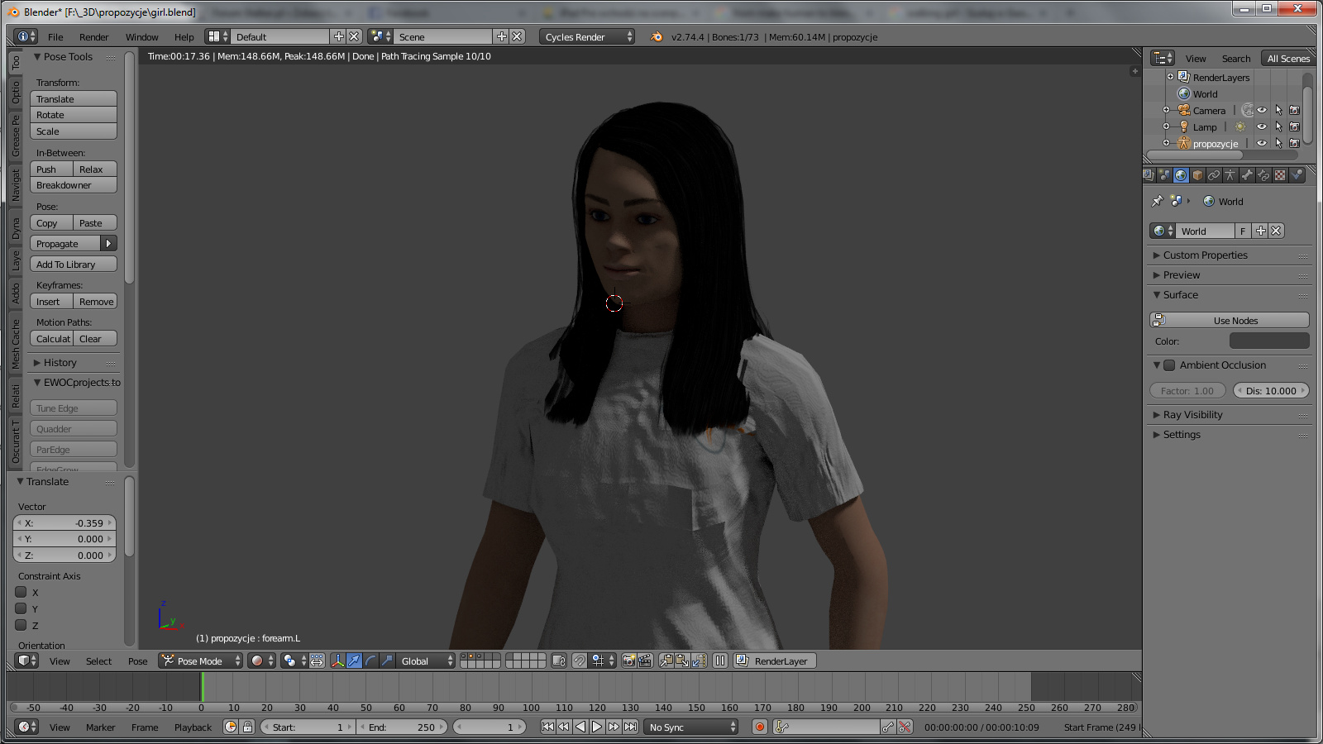Open the Pose Mode dropdown

point(201,661)
